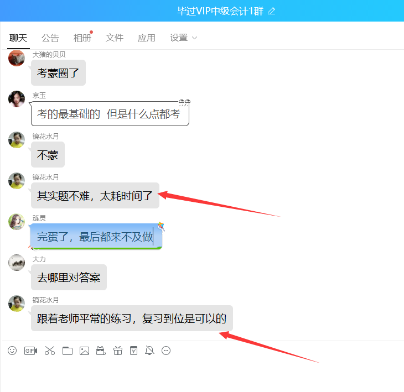Click the message input area below toolbar
Screen dimensions: 404x392
pos(202,376)
